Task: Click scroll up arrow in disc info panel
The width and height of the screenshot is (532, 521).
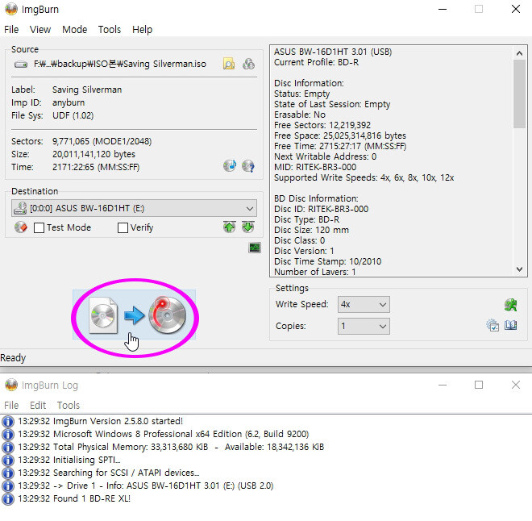Action: click(x=519, y=53)
